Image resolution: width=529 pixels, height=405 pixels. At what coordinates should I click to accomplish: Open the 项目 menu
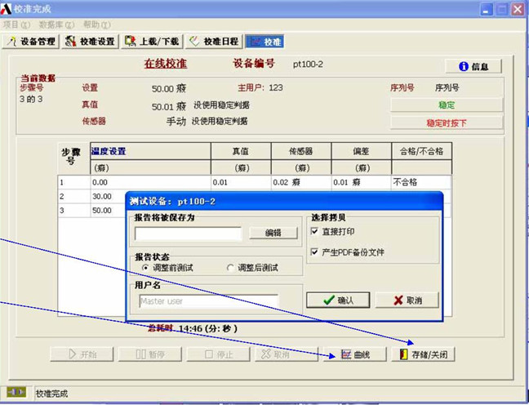[16, 24]
